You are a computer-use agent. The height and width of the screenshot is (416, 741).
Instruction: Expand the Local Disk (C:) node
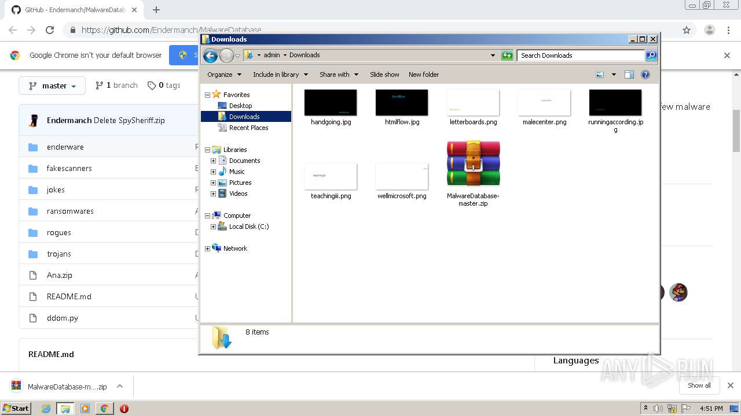point(213,226)
